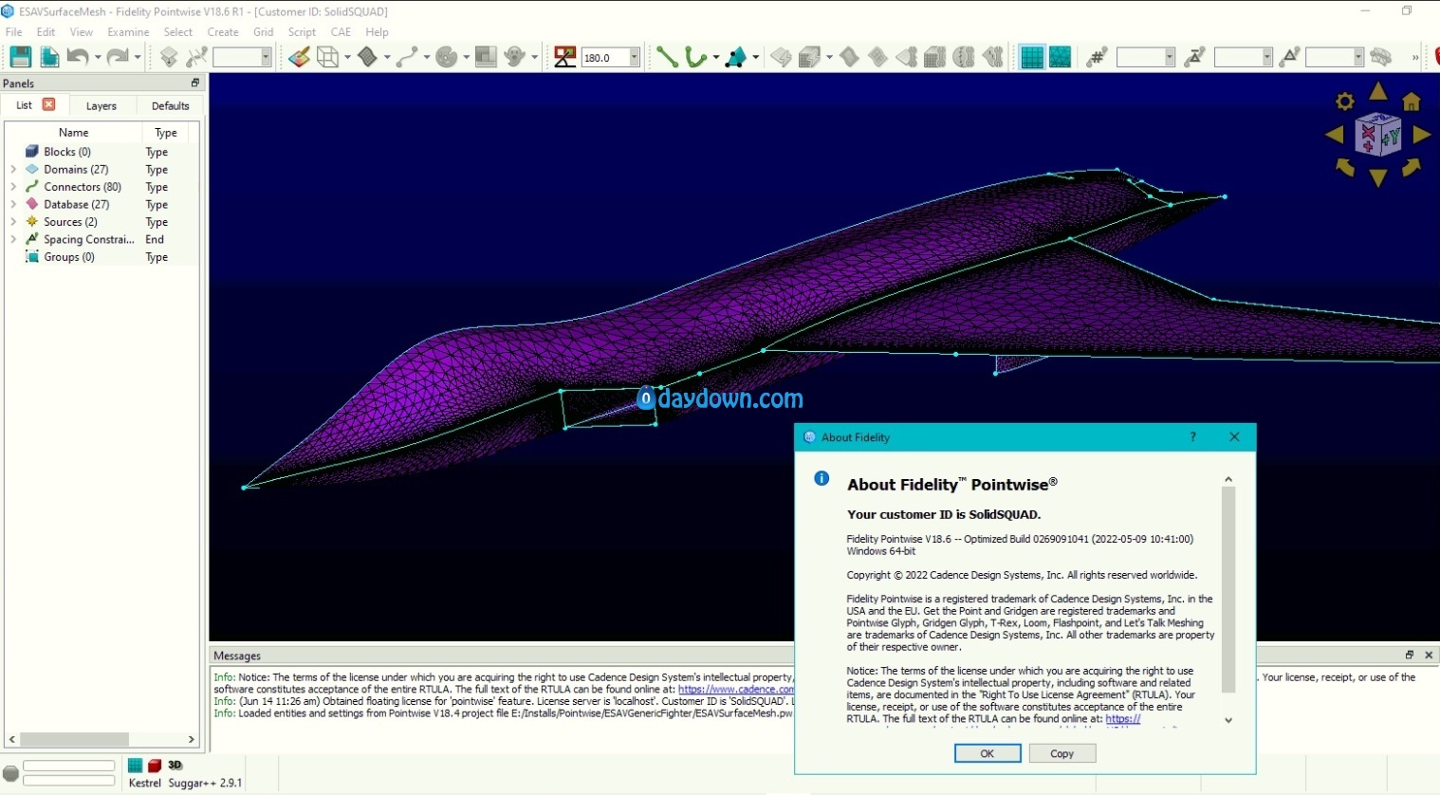1440x795 pixels.
Task: Select the green two-point connector tool
Action: (x=667, y=57)
